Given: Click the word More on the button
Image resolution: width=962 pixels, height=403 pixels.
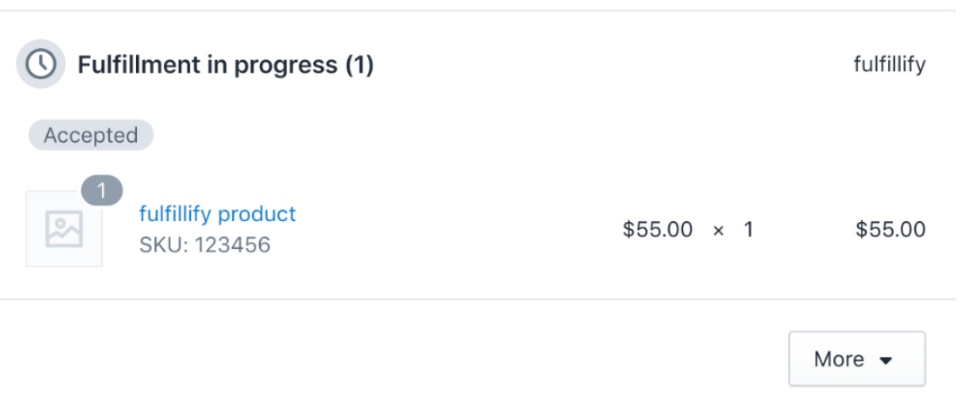Looking at the screenshot, I should pos(839,359).
